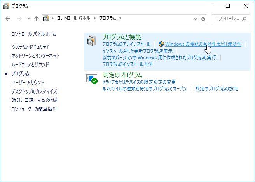Screen dimensions: 255x182
Task: Click the 既定のプログラム checkmark icon
Action: 92,79
